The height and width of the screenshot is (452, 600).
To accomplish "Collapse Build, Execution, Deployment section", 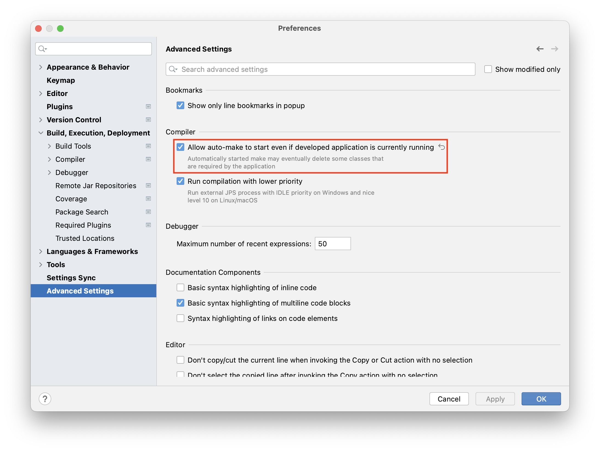I will 41,133.
